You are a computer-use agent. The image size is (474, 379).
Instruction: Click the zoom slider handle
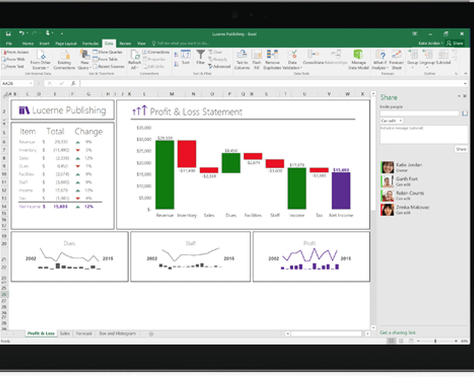pyautogui.click(x=435, y=341)
